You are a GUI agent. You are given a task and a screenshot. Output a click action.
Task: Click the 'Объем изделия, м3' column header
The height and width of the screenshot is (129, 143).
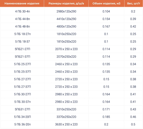[106, 3]
